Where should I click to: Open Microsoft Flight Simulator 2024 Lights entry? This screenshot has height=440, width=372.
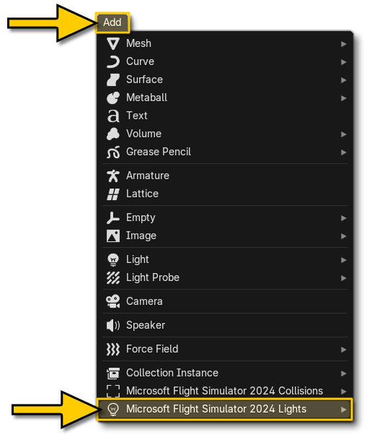pos(225,410)
